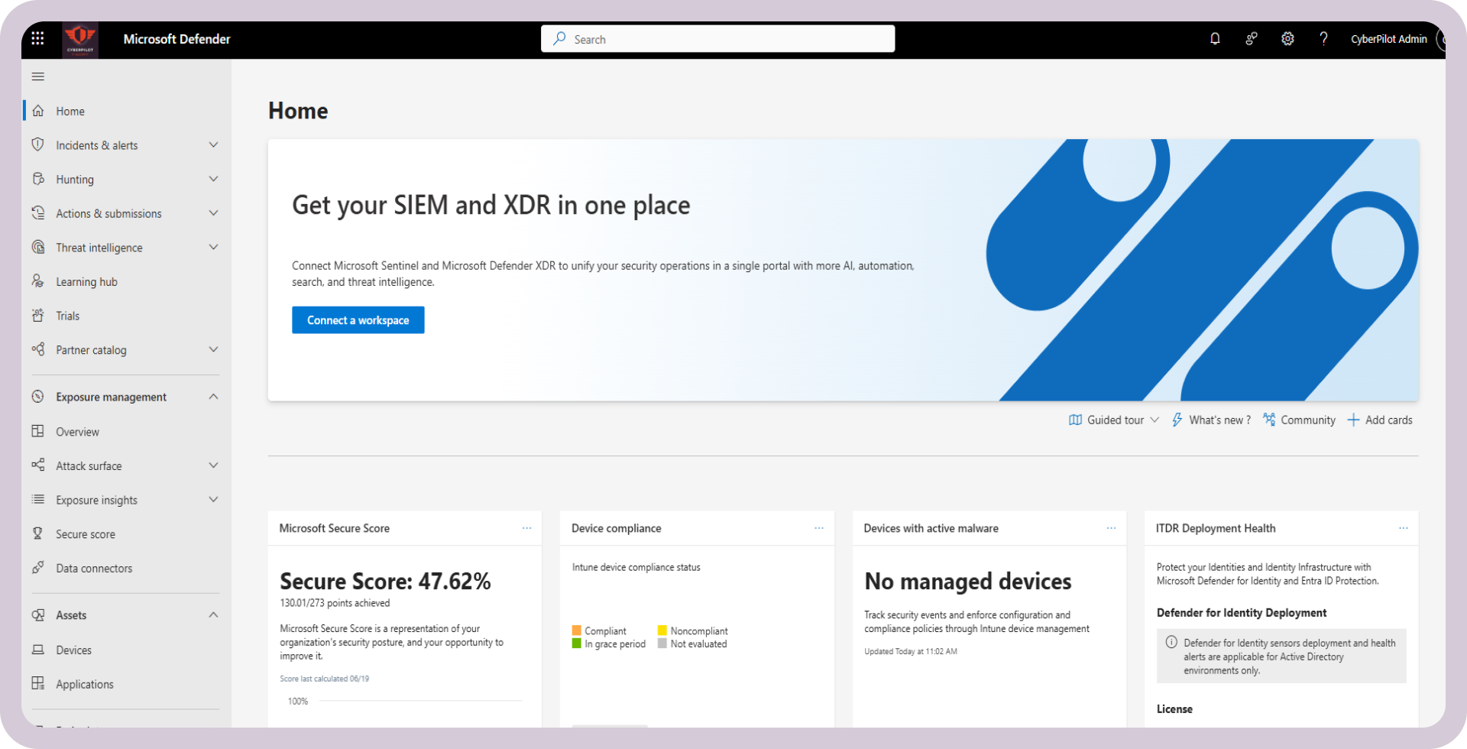Open the Home sidebar icon
The height and width of the screenshot is (749, 1467).
click(x=38, y=111)
